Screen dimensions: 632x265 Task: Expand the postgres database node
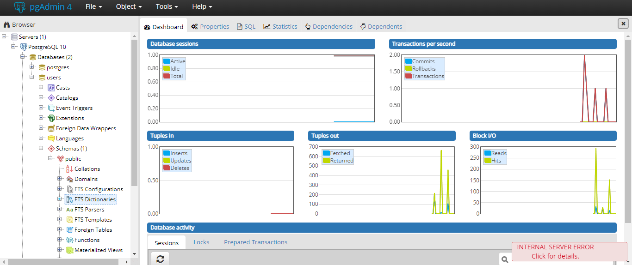[x=32, y=67]
